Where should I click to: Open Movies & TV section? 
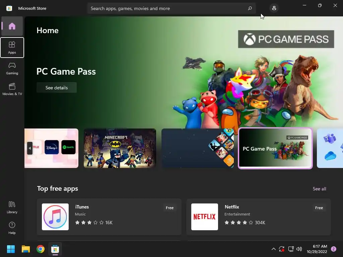[12, 89]
